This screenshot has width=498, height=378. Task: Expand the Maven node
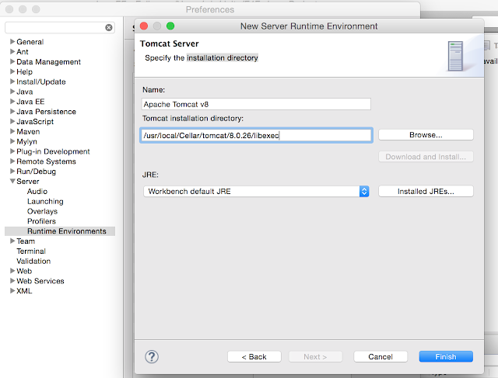(12, 131)
